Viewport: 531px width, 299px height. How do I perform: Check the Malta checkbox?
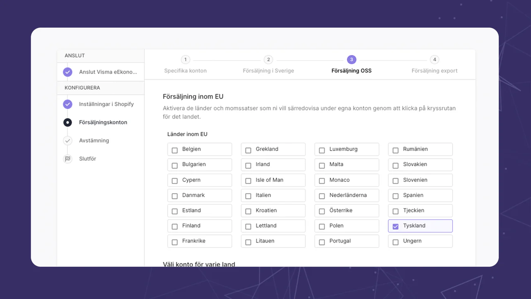[x=322, y=165]
